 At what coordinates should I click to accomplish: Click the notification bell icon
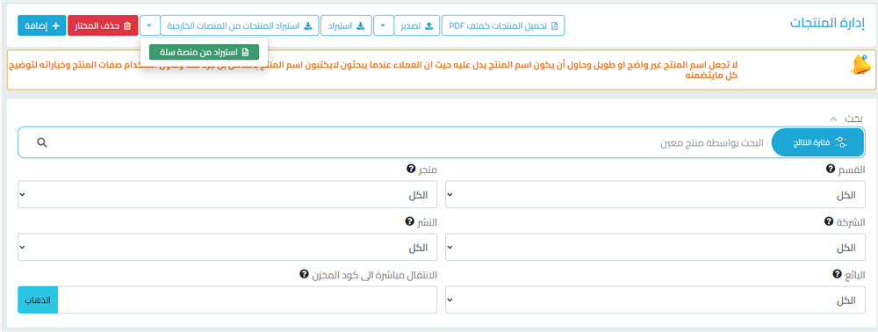coord(861,66)
